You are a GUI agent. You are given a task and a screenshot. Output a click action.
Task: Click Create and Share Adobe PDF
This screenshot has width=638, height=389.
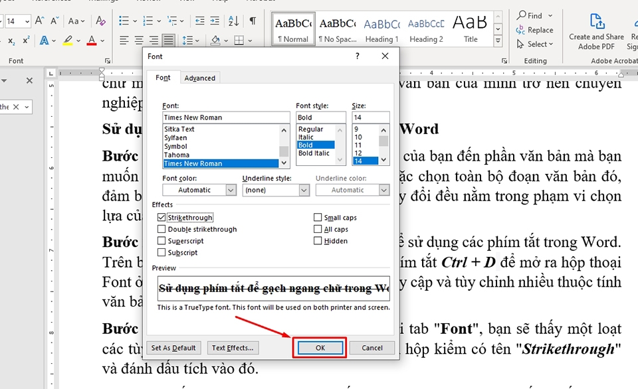point(596,32)
